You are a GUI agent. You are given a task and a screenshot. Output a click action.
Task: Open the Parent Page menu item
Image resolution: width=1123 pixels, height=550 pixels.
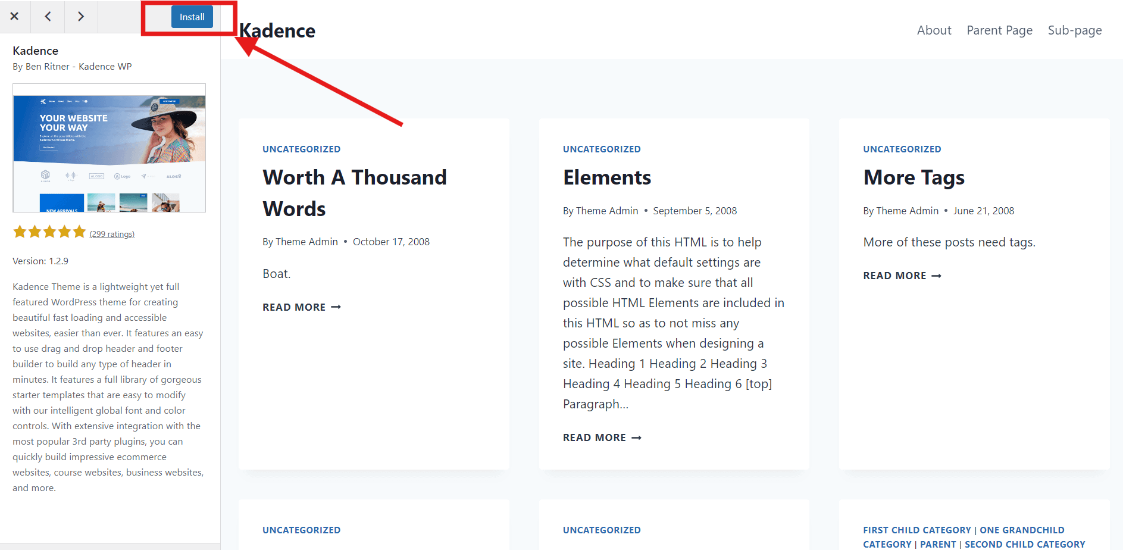point(999,30)
